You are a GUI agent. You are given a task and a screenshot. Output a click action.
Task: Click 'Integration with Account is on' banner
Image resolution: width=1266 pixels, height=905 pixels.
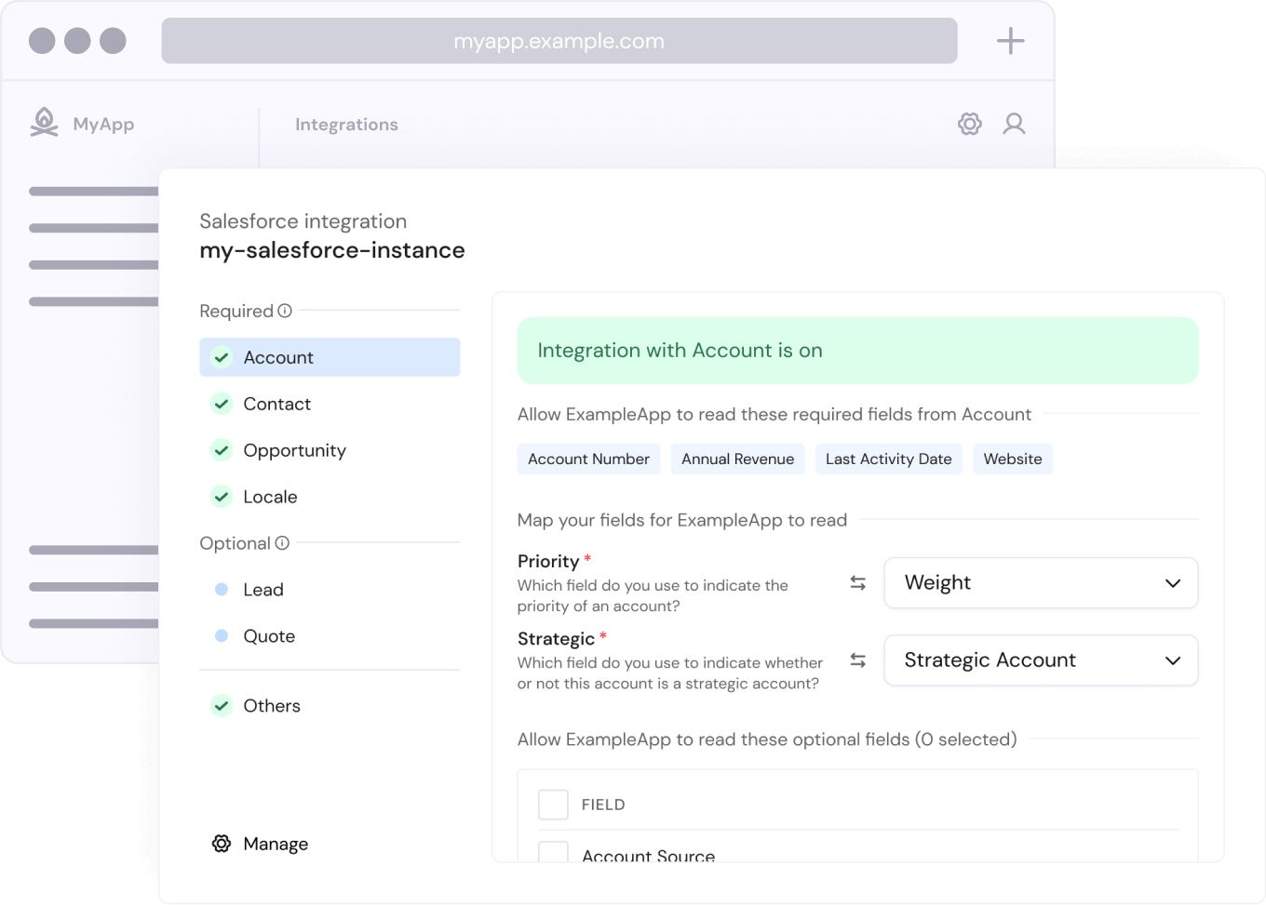pyautogui.click(x=857, y=351)
